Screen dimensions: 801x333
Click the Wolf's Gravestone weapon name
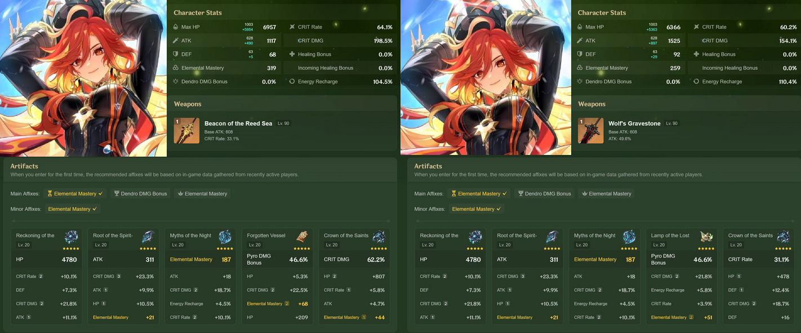pos(634,123)
